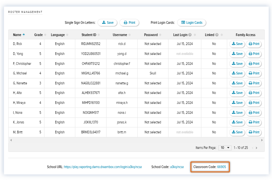Save family access for Britt M
The image size is (272, 181).
(x=237, y=132)
